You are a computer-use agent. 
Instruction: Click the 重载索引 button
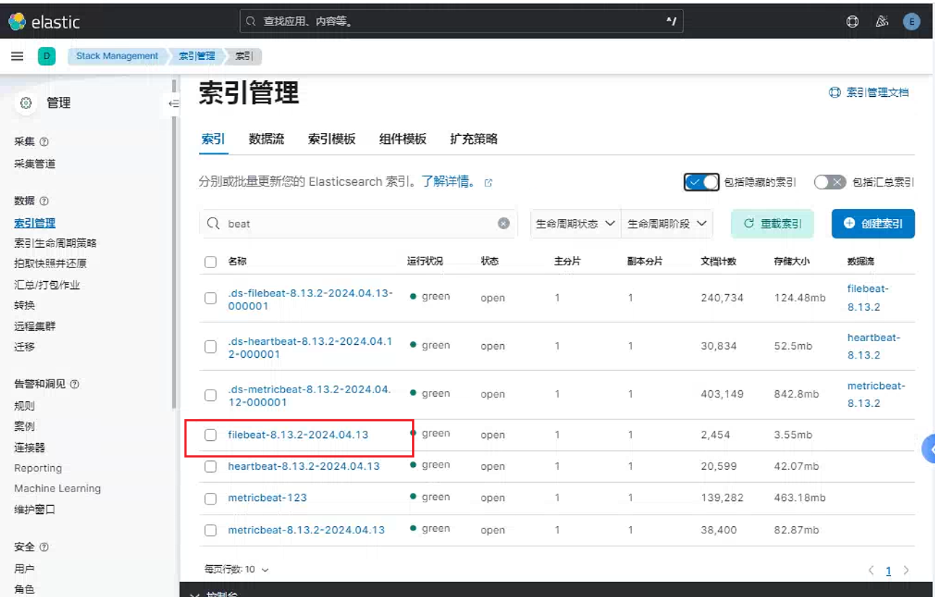click(x=772, y=224)
